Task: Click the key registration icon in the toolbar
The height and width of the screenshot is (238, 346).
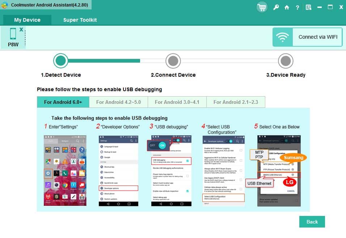Action: tap(276, 7)
